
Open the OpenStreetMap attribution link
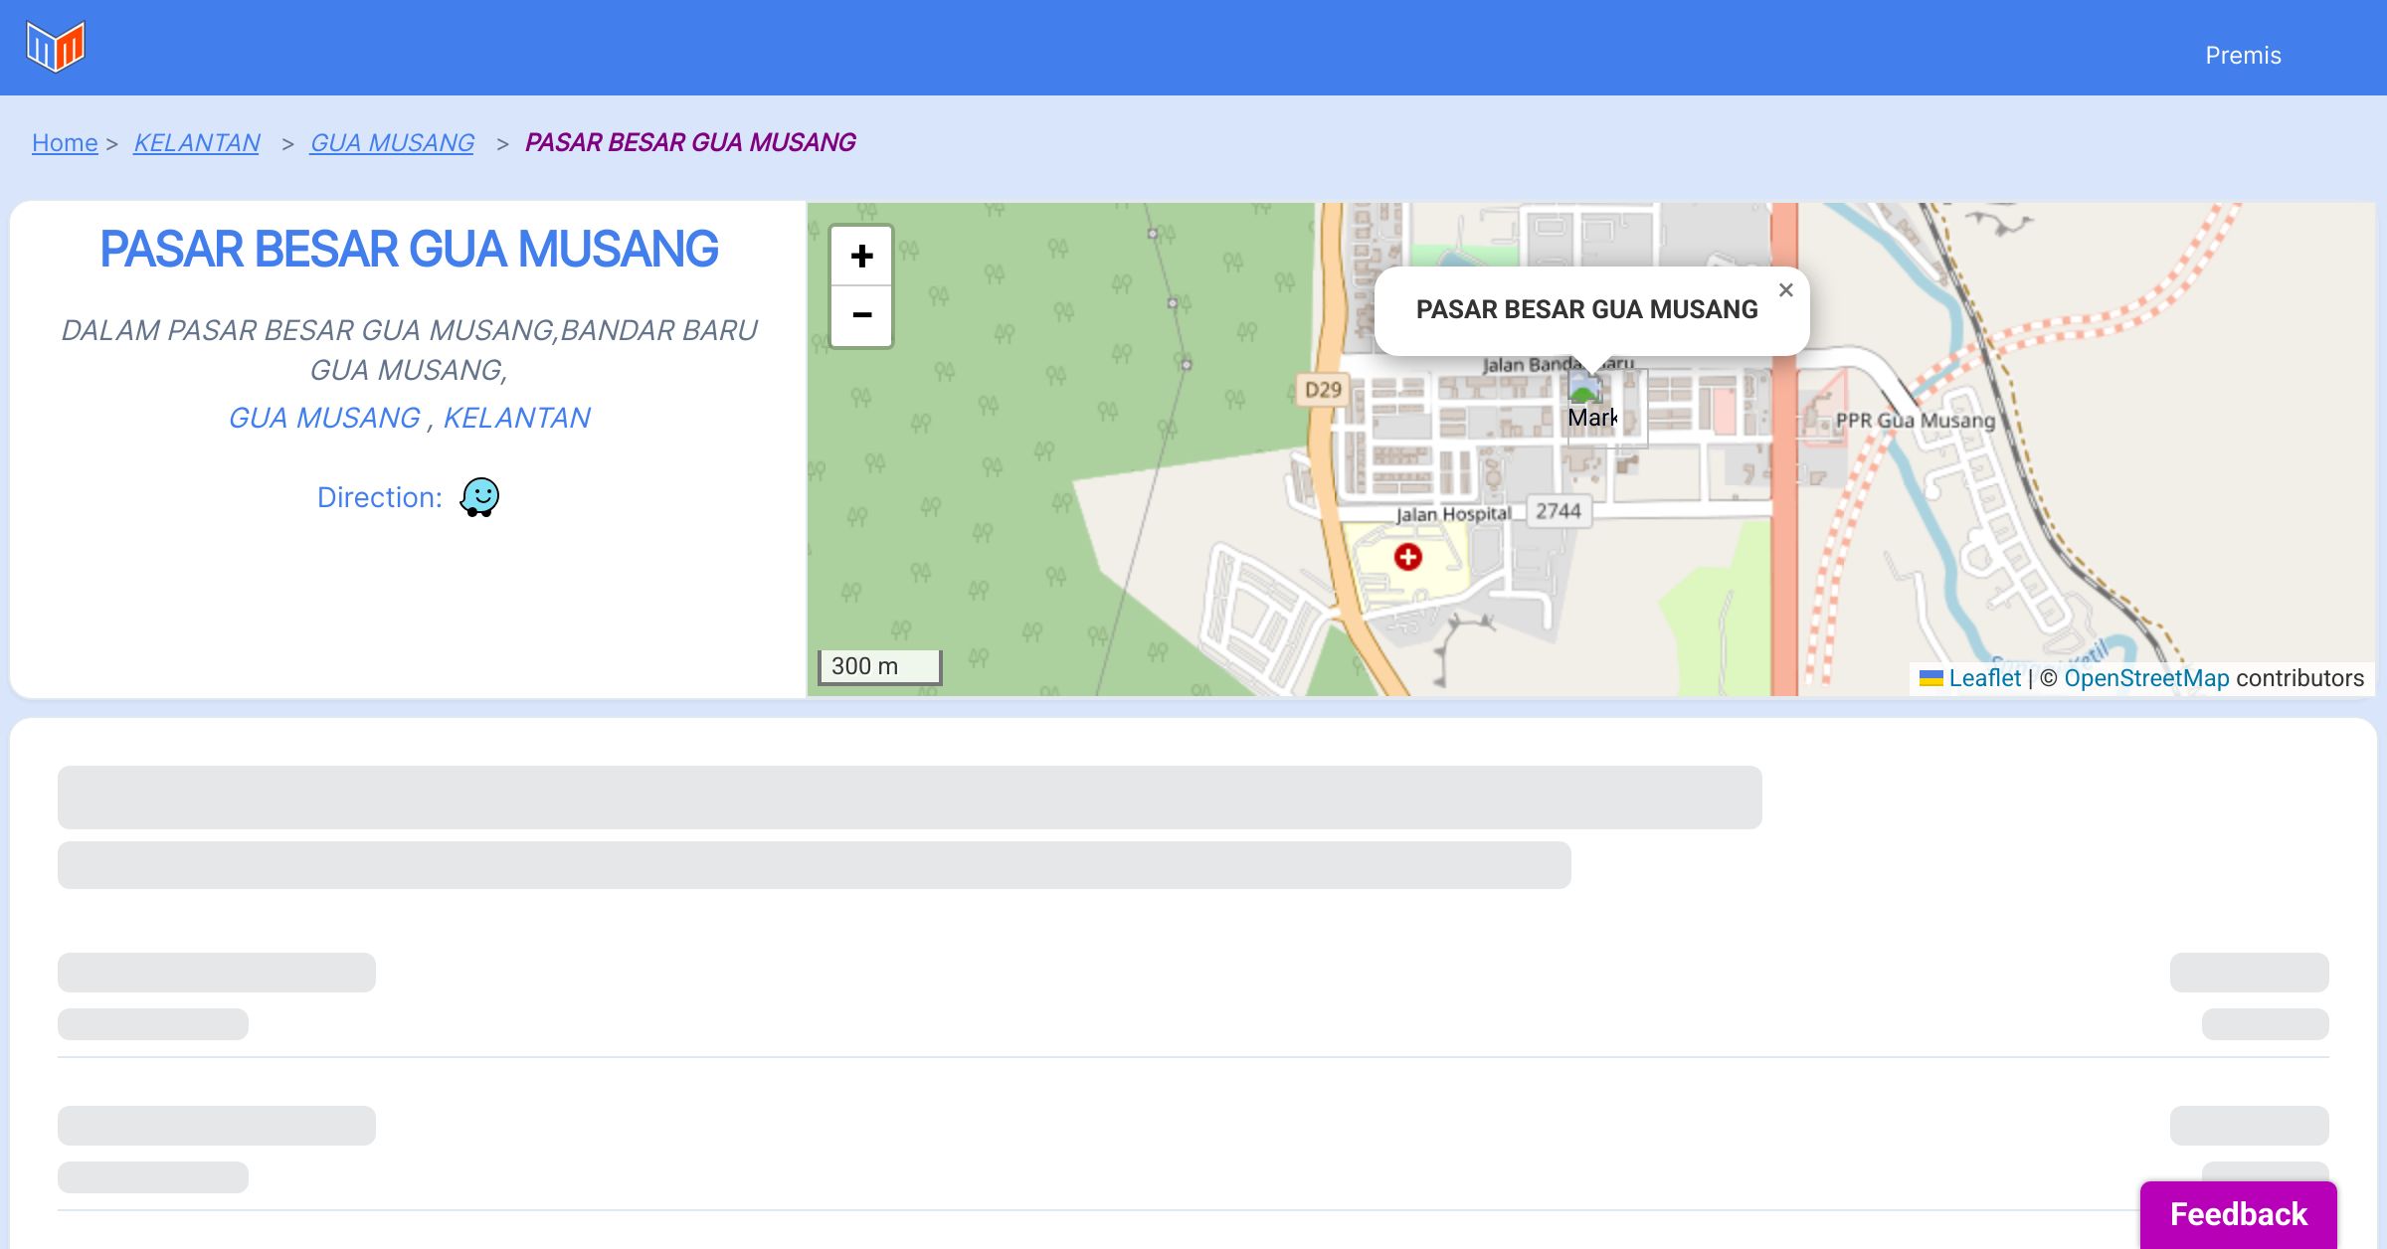(x=2146, y=678)
